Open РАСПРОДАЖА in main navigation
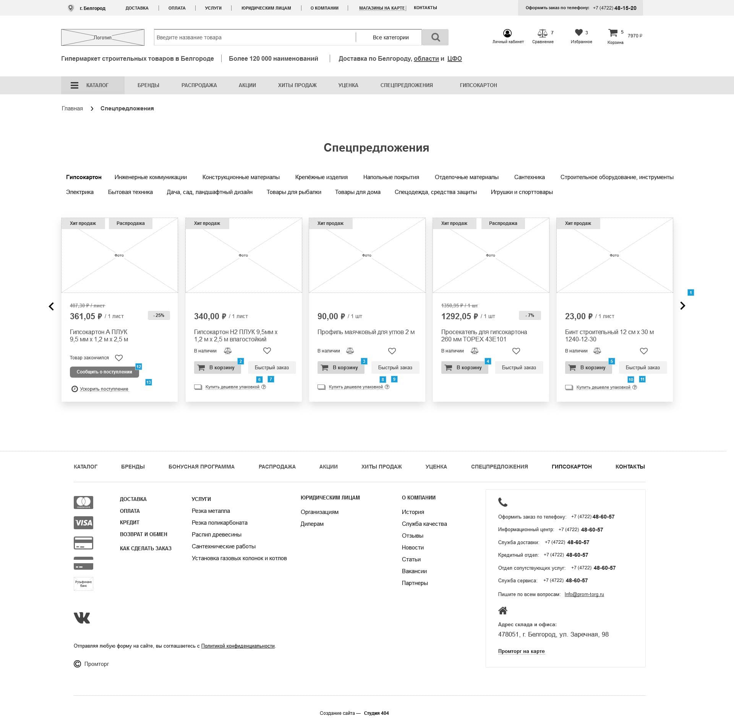 199,85
